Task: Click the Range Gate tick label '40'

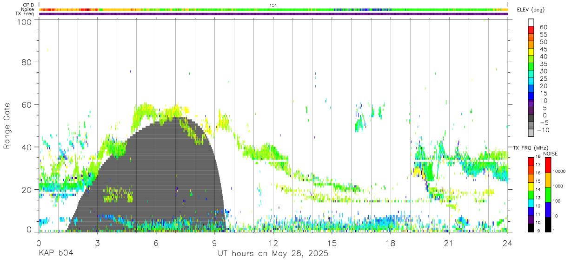Action: point(27,147)
